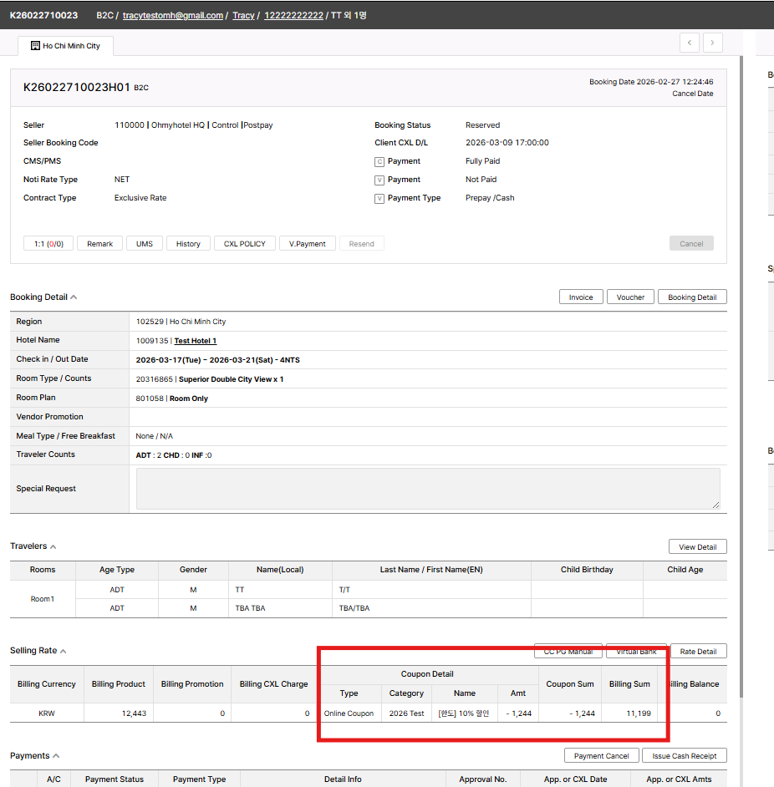774x787 pixels.
Task: Open the Tracy customer name link
Action: pos(243,15)
